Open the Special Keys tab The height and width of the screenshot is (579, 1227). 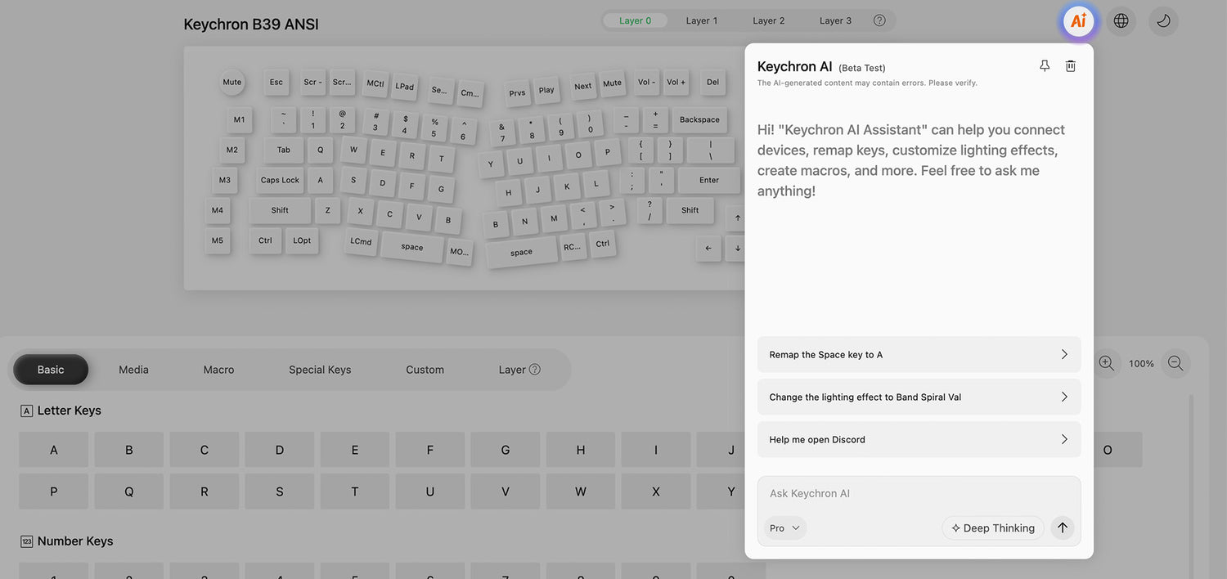(x=320, y=370)
